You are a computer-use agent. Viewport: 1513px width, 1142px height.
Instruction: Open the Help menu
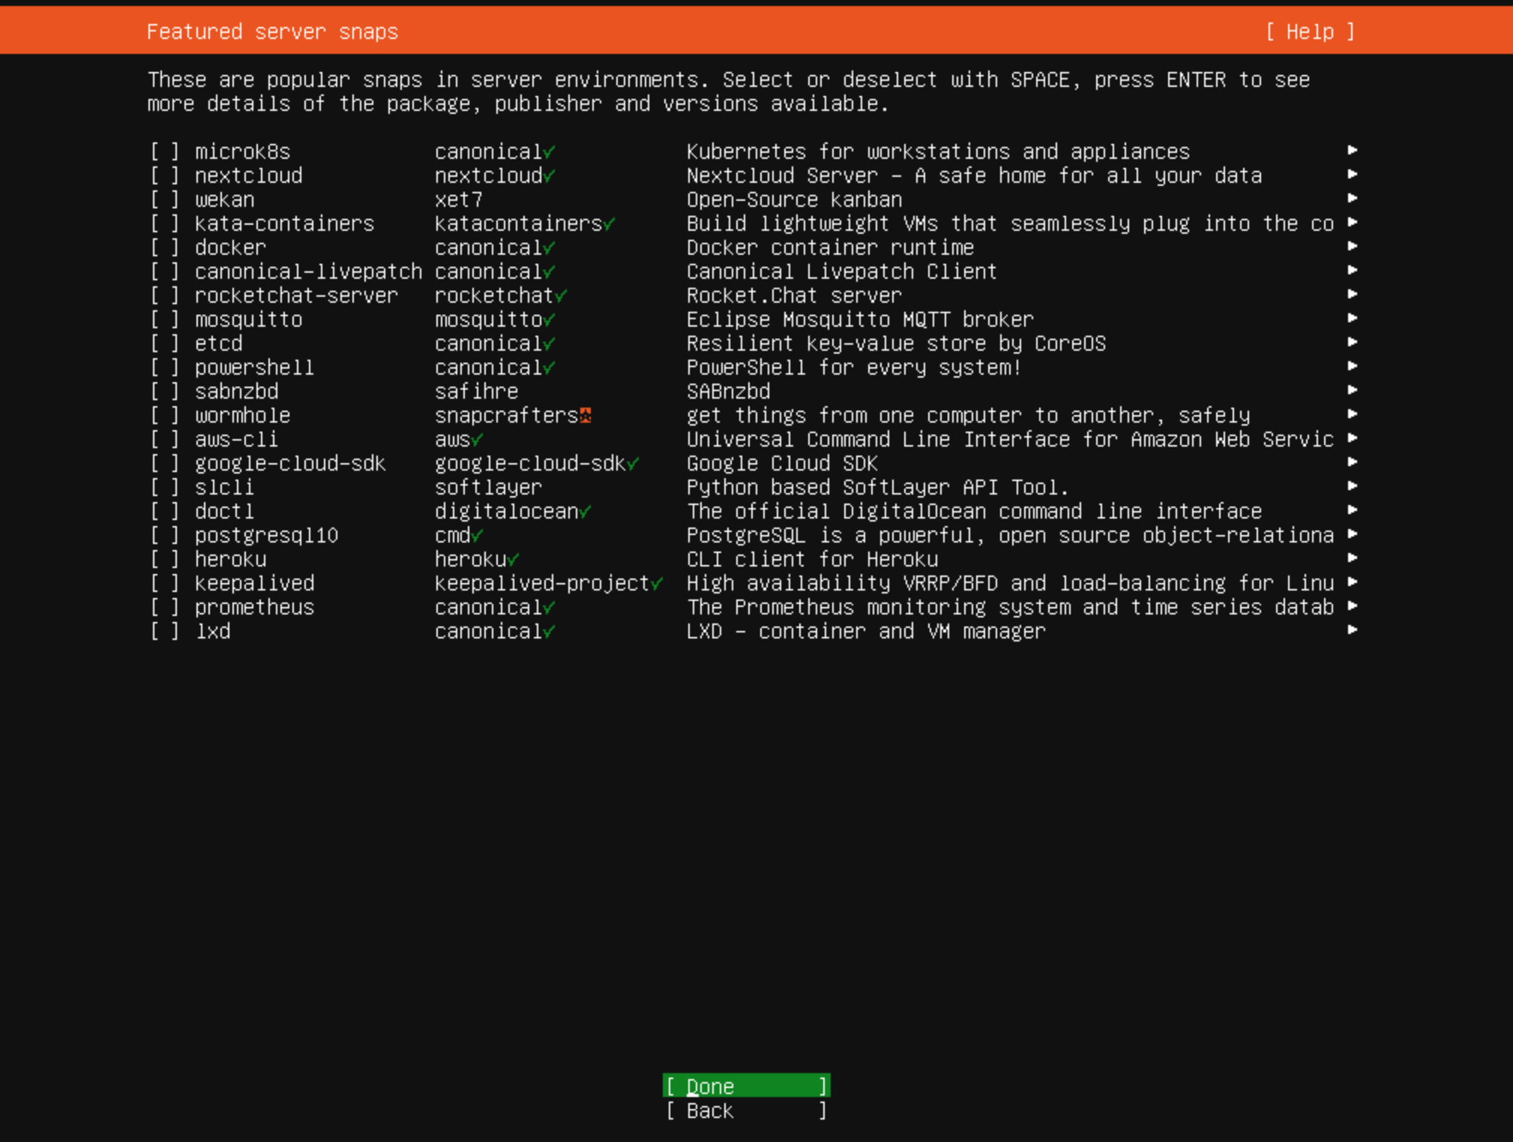click(1310, 32)
